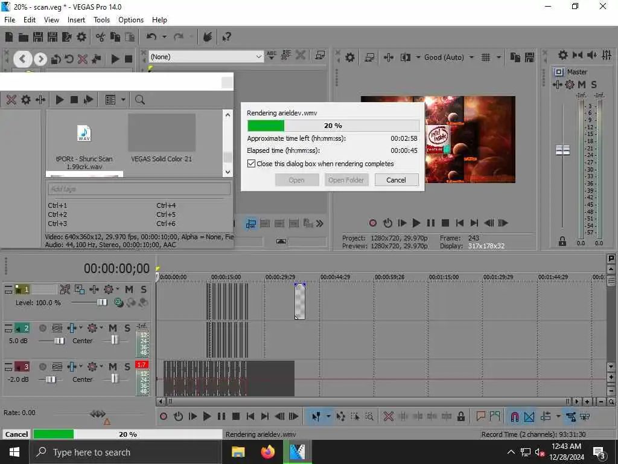Stop Project Media preview
618x464 pixels.
tap(74, 100)
